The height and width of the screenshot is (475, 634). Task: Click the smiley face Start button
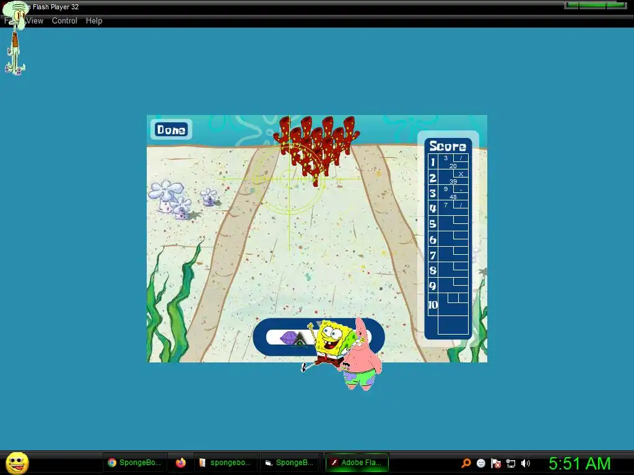pyautogui.click(x=17, y=463)
